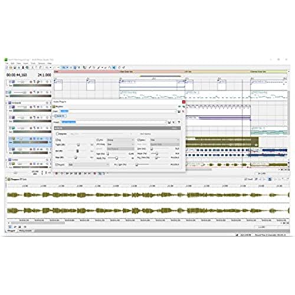Toggle the Bypass checkbox in plug-in dialog
This screenshot has height=295, width=295.
[57, 134]
